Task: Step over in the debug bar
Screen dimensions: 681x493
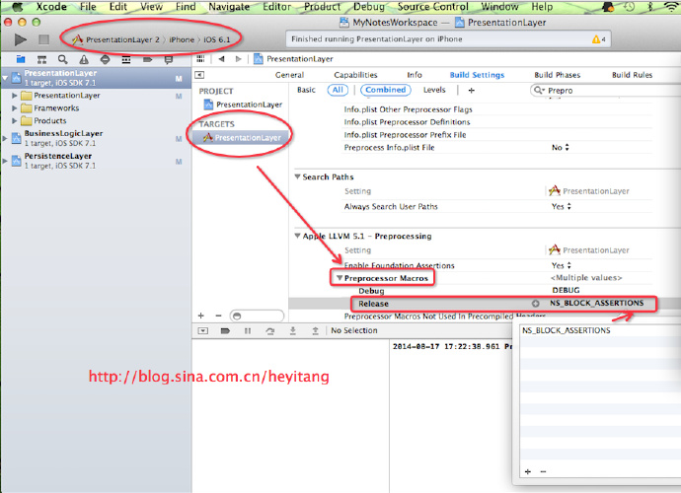Action: click(x=270, y=330)
